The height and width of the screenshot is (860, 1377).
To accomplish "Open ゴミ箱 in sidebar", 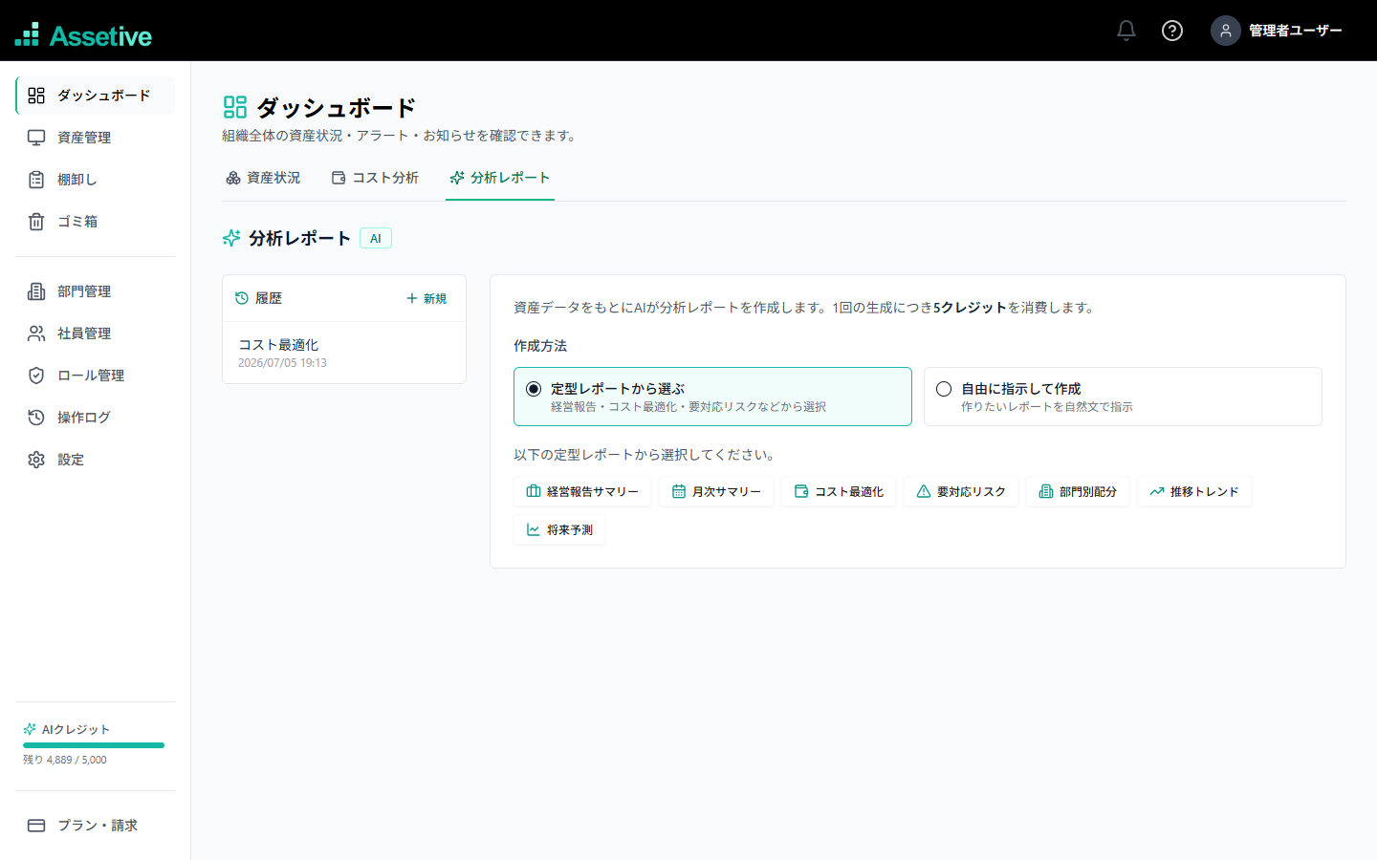I will coord(96,222).
